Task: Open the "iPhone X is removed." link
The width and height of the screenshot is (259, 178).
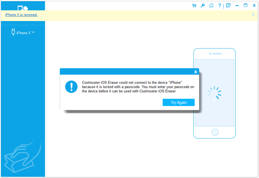Action: tap(21, 15)
